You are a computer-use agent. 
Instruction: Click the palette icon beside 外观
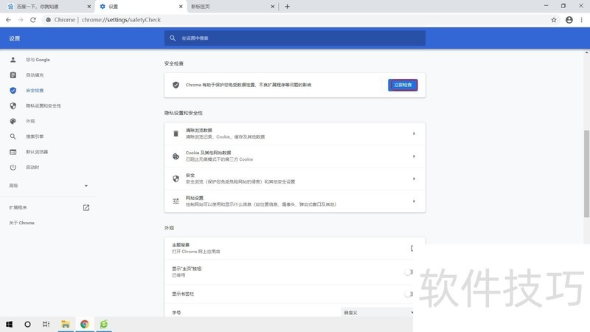(x=13, y=121)
